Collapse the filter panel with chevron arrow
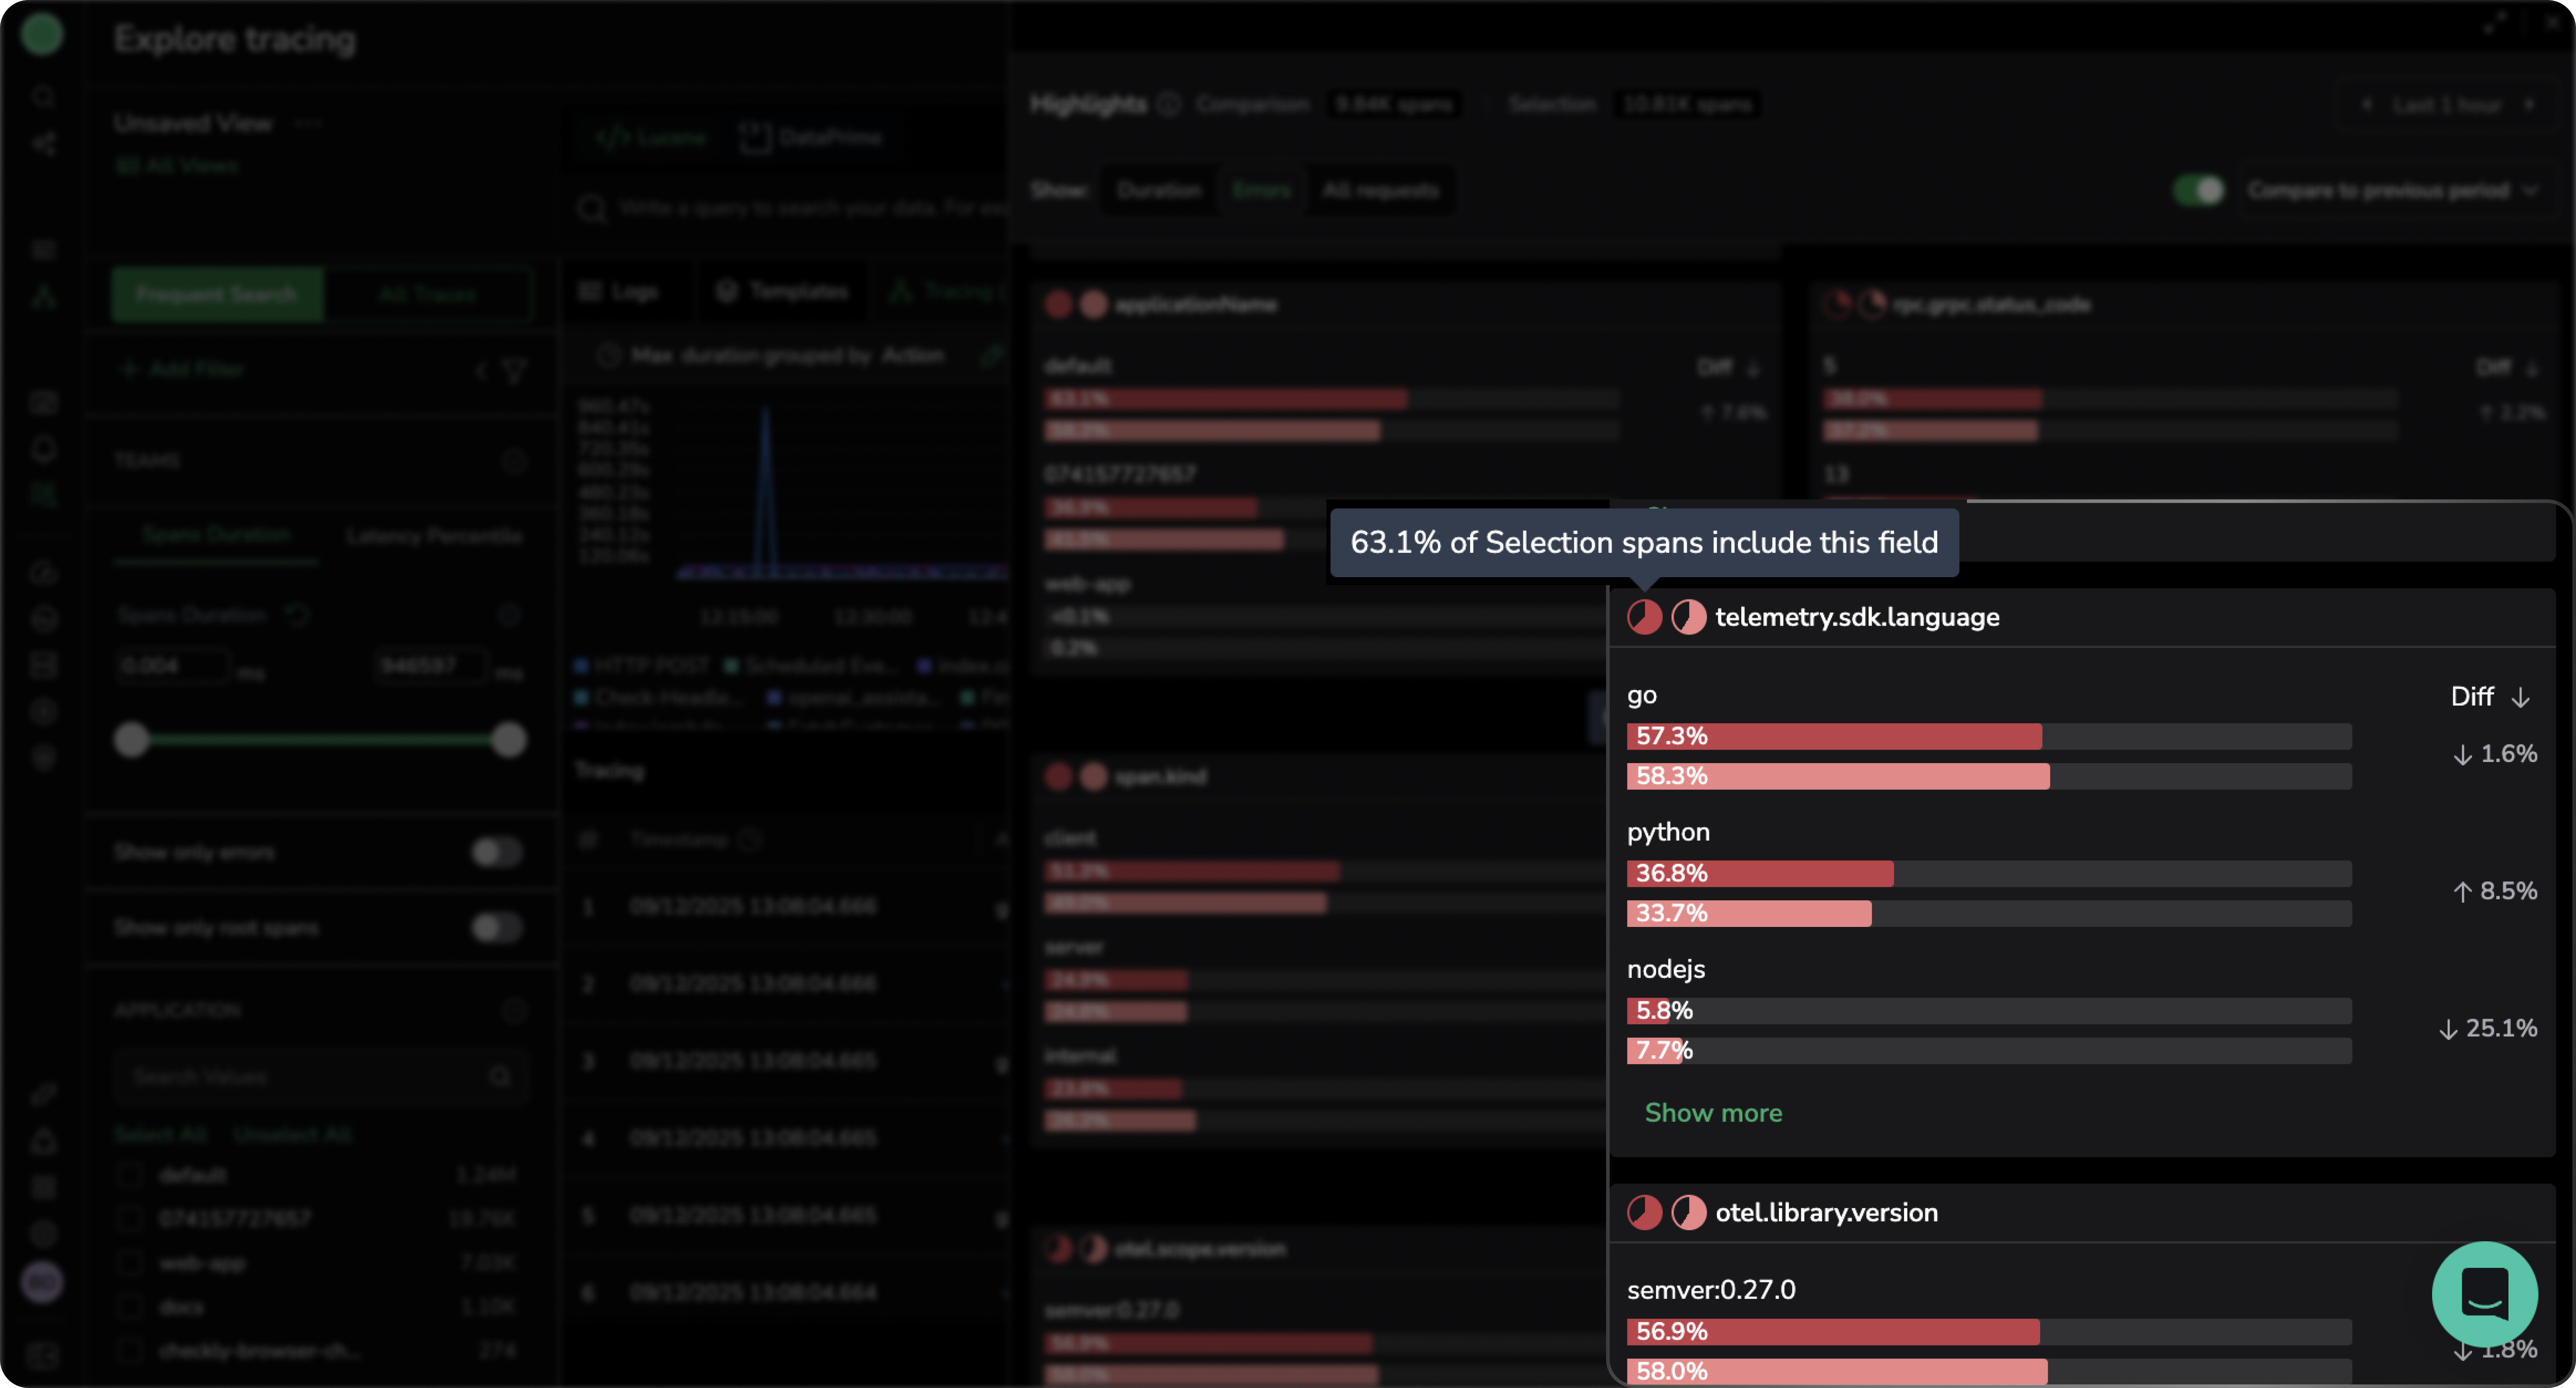This screenshot has height=1388, width=2576. click(481, 371)
